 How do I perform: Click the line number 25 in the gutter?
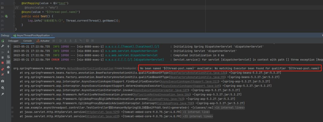pos(2,21)
